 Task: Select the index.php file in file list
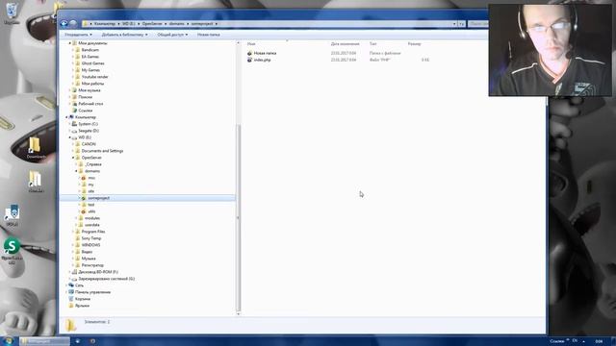pyautogui.click(x=262, y=60)
